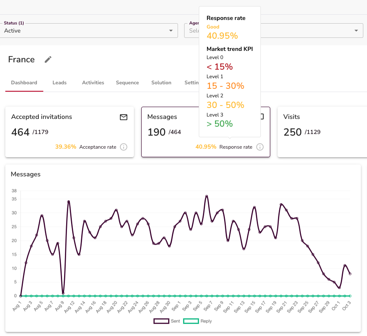Open the Status dropdown showing Active
The width and height of the screenshot is (367, 336).
[89, 31]
